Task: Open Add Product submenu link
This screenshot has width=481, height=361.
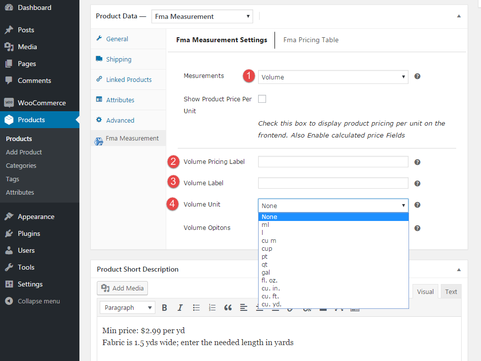Action: click(24, 152)
